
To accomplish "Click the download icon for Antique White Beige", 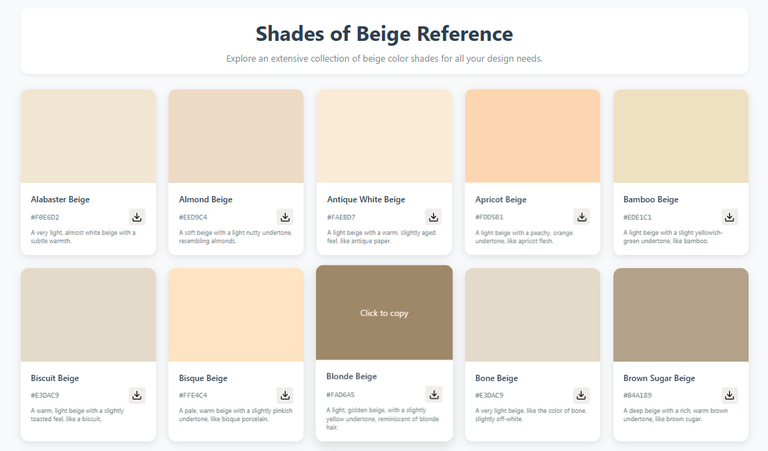I will (x=433, y=216).
